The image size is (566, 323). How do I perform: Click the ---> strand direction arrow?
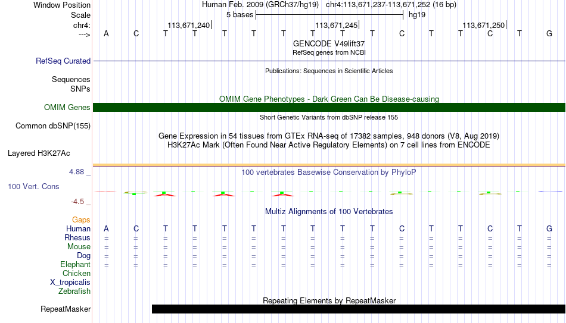click(x=85, y=35)
